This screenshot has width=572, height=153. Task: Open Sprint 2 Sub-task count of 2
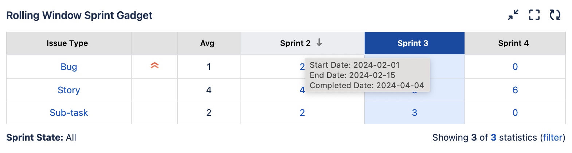(x=302, y=113)
